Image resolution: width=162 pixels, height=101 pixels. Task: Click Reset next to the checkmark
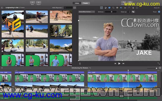[x=155, y=12]
